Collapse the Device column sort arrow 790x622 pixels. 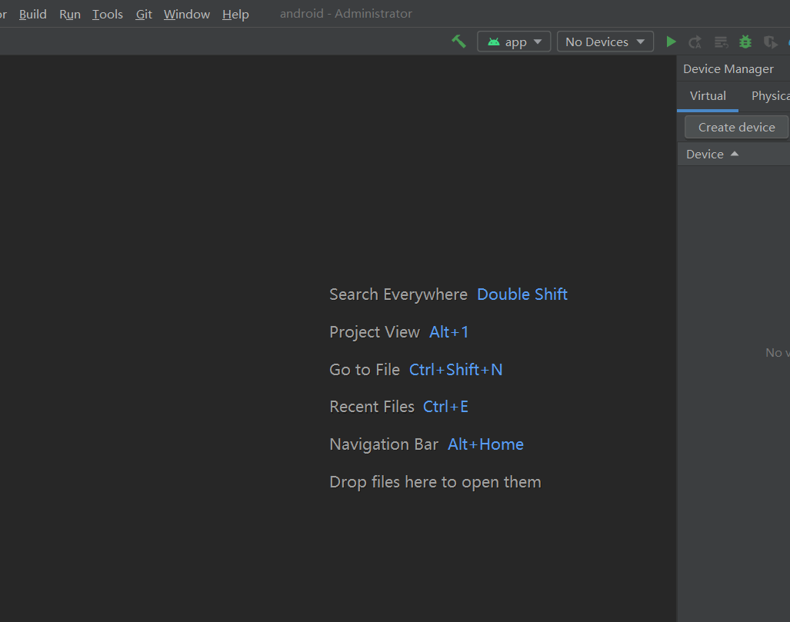pyautogui.click(x=734, y=154)
